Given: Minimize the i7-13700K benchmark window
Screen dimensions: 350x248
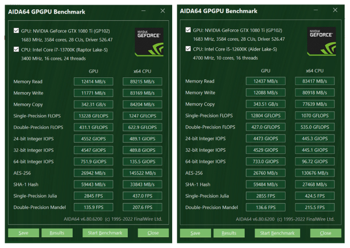Looking at the screenshot, I should 144,11.
